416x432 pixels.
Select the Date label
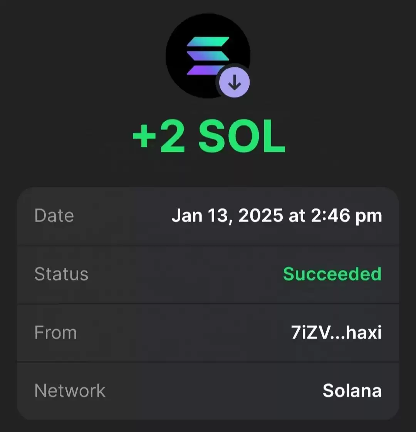coord(54,216)
